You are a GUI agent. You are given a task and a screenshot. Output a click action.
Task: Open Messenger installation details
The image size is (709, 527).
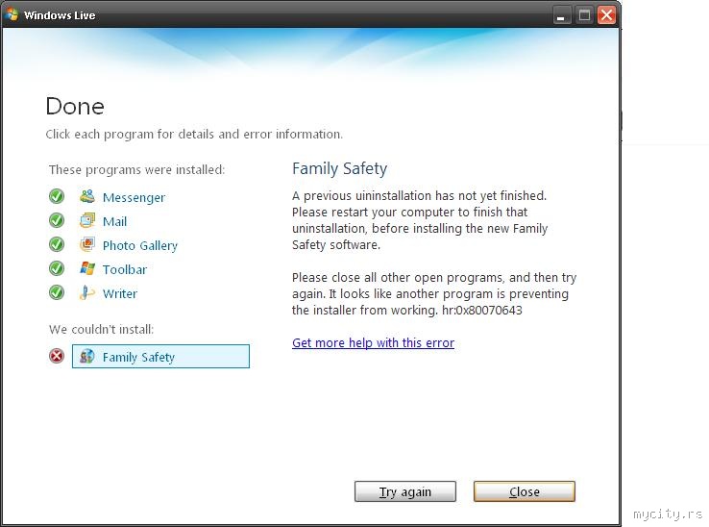point(134,197)
